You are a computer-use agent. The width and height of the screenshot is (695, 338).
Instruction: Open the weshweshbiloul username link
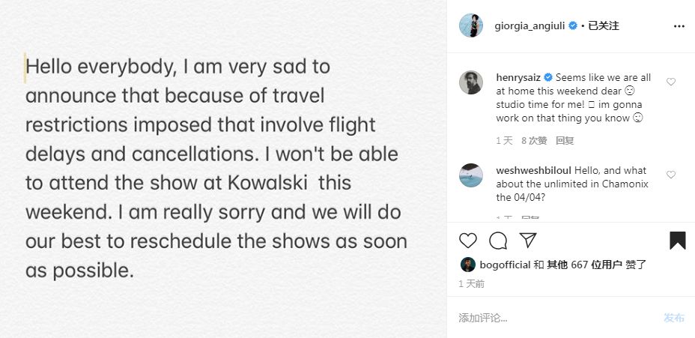[534, 170]
